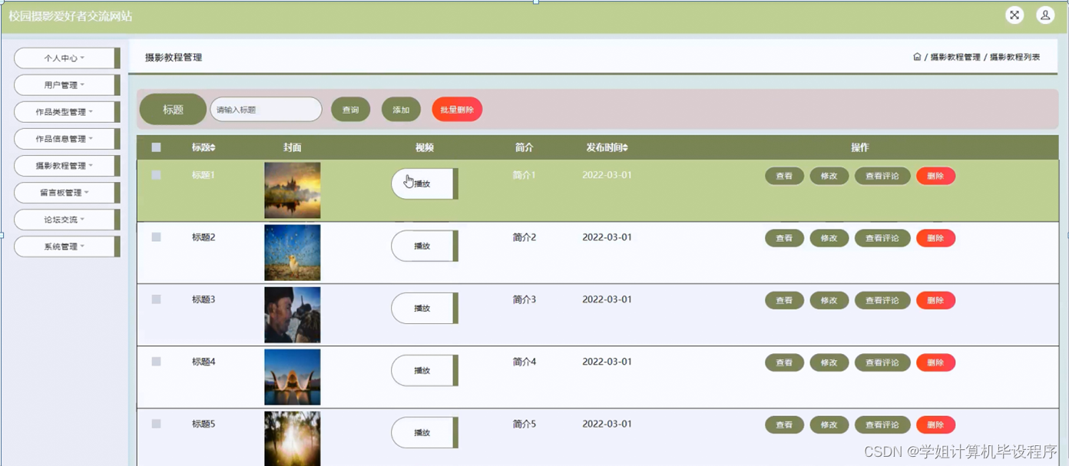Click 查看评论 button in 标题1 row

pos(882,176)
